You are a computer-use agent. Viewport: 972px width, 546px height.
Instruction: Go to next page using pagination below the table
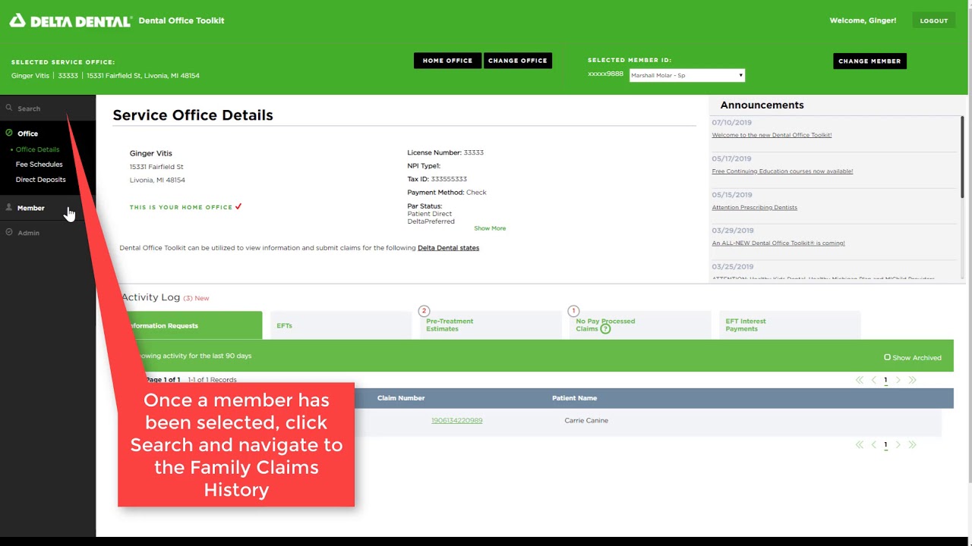pyautogui.click(x=898, y=444)
